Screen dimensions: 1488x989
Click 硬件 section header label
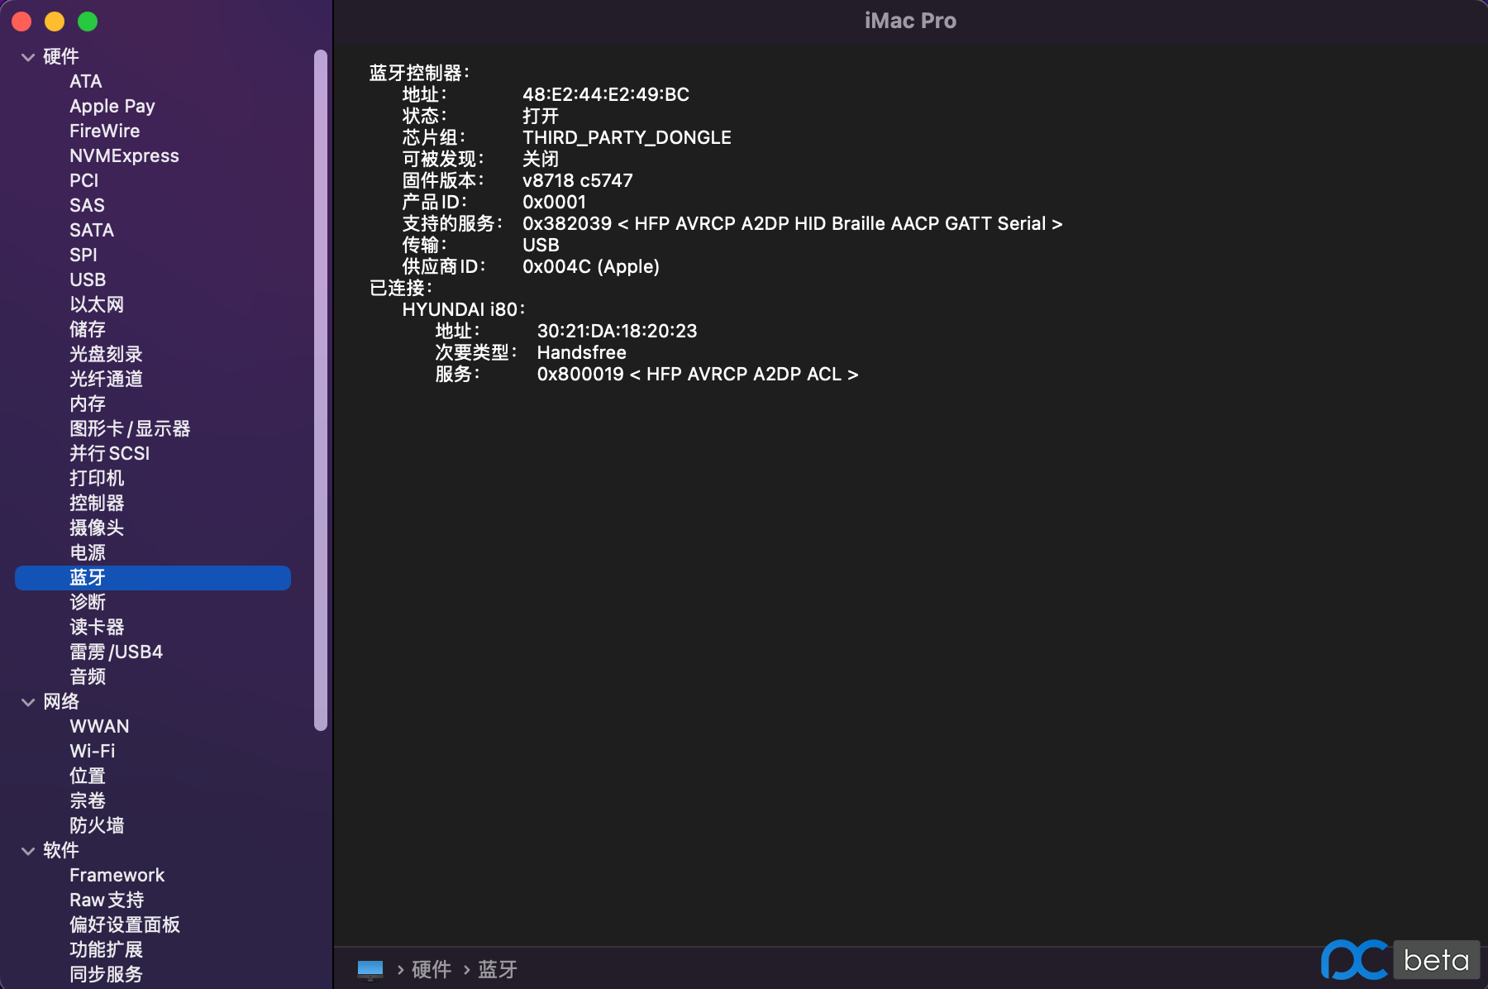point(61,56)
